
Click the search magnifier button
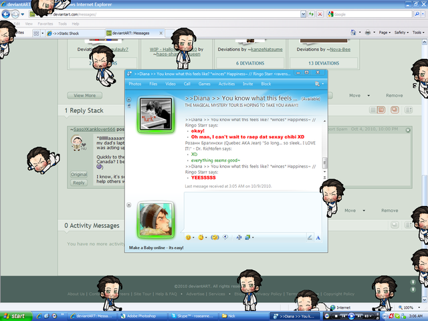point(417,14)
